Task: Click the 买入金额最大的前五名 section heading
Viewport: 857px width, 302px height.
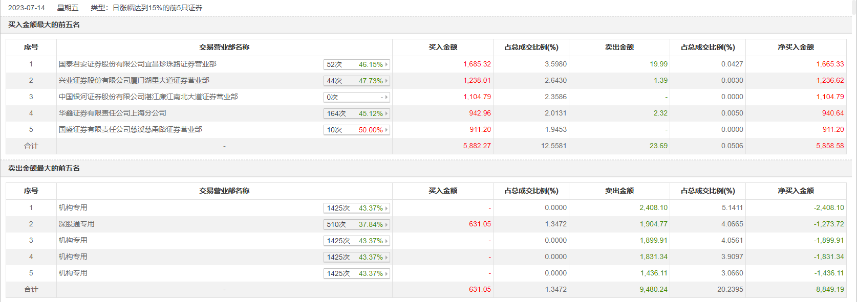Action: click(44, 25)
